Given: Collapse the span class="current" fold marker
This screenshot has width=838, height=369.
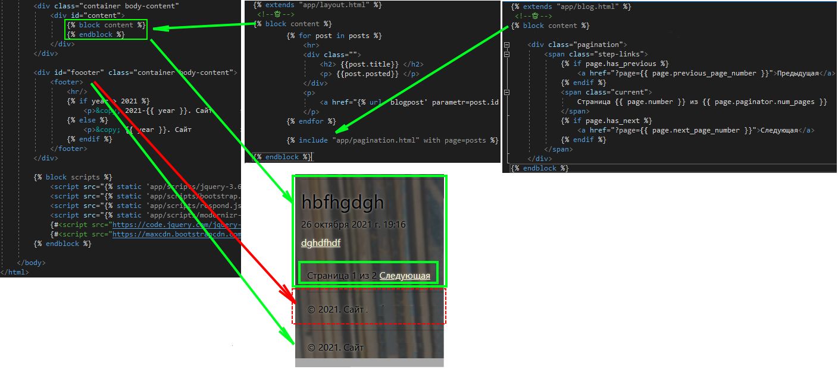Looking at the screenshot, I should [507, 93].
